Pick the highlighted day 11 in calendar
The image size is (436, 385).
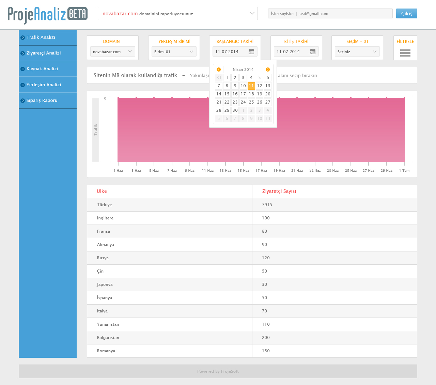coord(251,86)
